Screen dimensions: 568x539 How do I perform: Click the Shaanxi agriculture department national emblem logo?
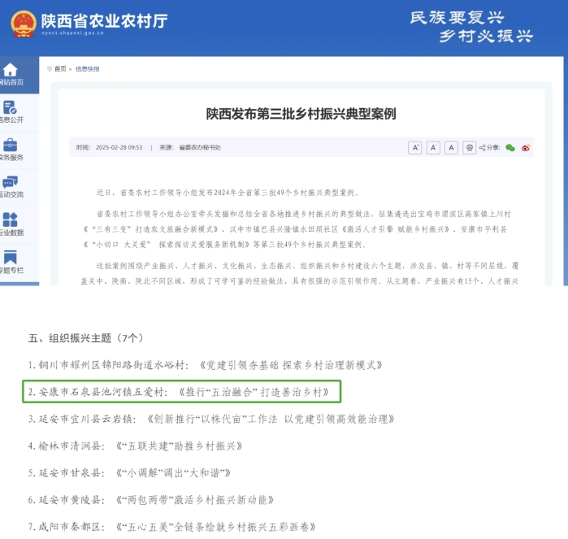point(23,23)
